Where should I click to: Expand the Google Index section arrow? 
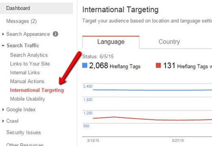pyautogui.click(x=3, y=109)
